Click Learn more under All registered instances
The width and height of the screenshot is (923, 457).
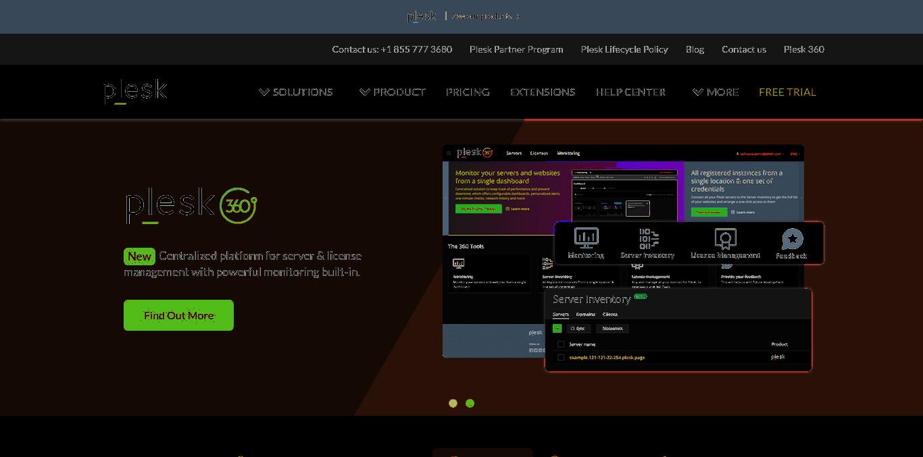tap(742, 212)
